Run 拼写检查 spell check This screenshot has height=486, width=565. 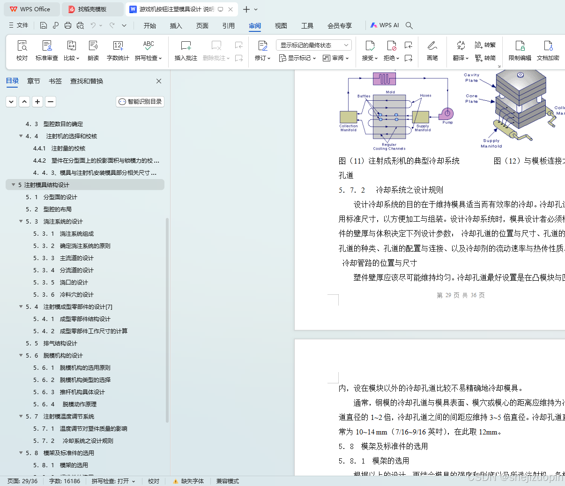coord(149,50)
